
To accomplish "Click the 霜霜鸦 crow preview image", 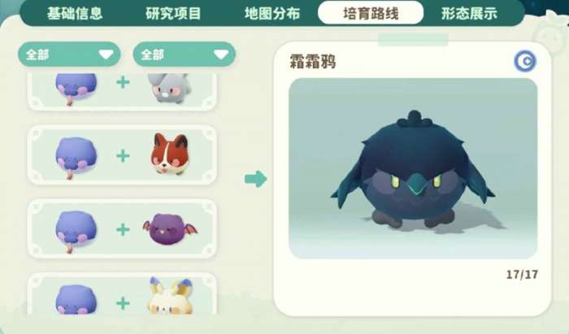I will point(413,168).
